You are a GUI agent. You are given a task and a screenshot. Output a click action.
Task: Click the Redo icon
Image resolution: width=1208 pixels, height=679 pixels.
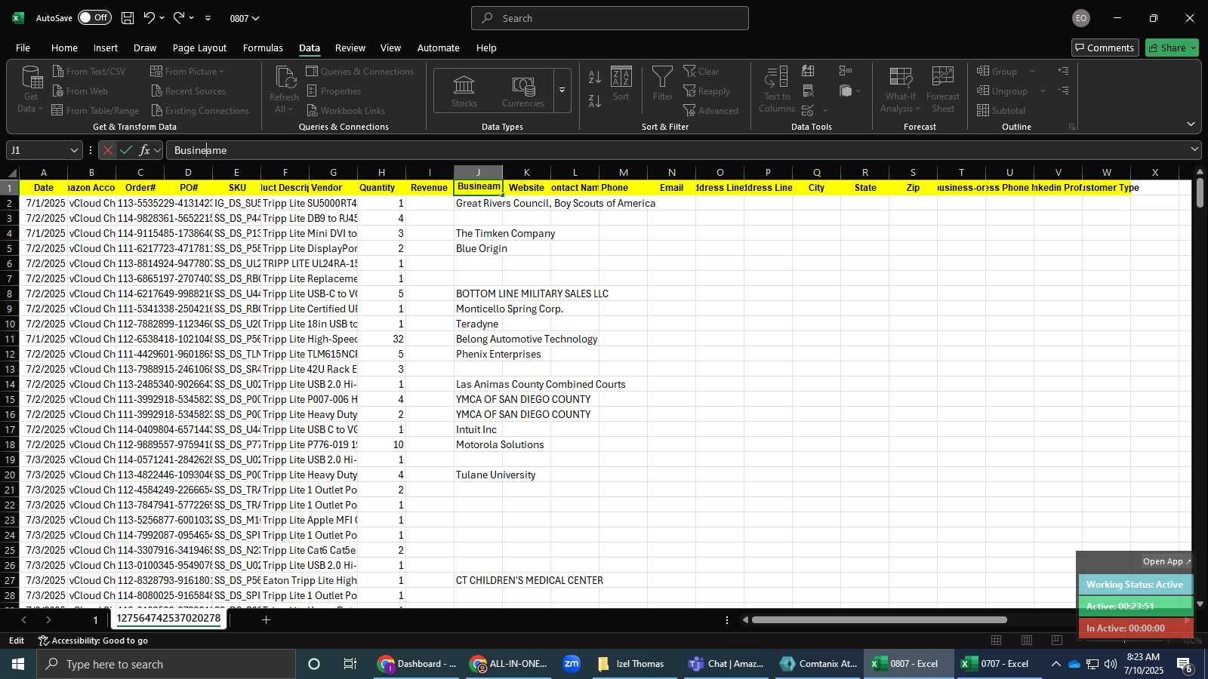tap(179, 17)
